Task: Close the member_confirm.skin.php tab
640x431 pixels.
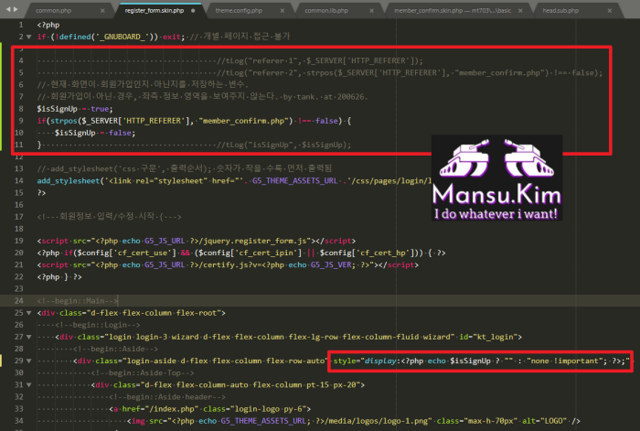Action: pos(520,11)
